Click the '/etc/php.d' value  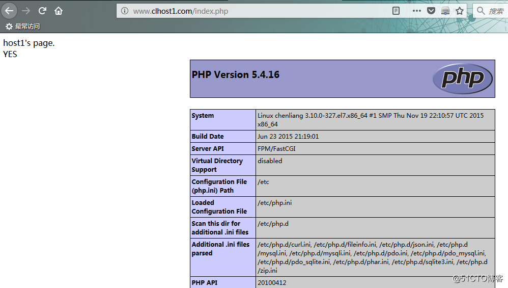coord(273,224)
